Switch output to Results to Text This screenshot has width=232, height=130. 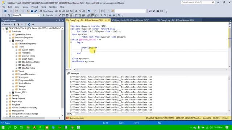(88, 15)
